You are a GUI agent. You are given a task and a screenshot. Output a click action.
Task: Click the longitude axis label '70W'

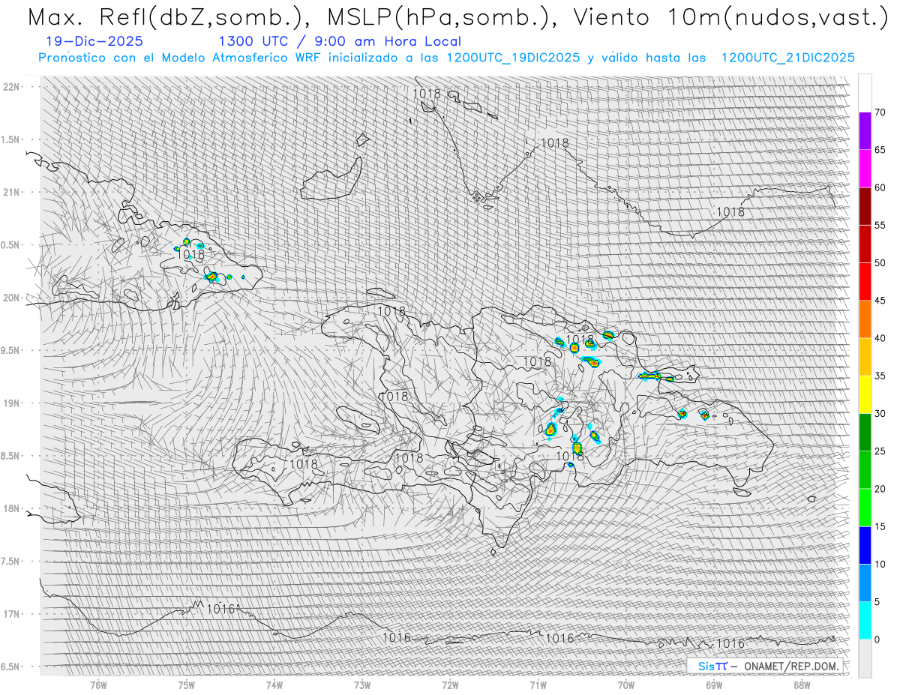coord(626,685)
